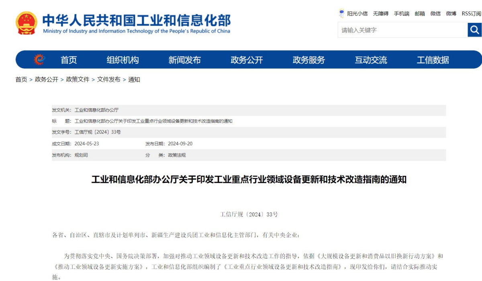Click the 政策文件 breadcrumb link
The width and height of the screenshot is (482, 281).
tap(78, 79)
